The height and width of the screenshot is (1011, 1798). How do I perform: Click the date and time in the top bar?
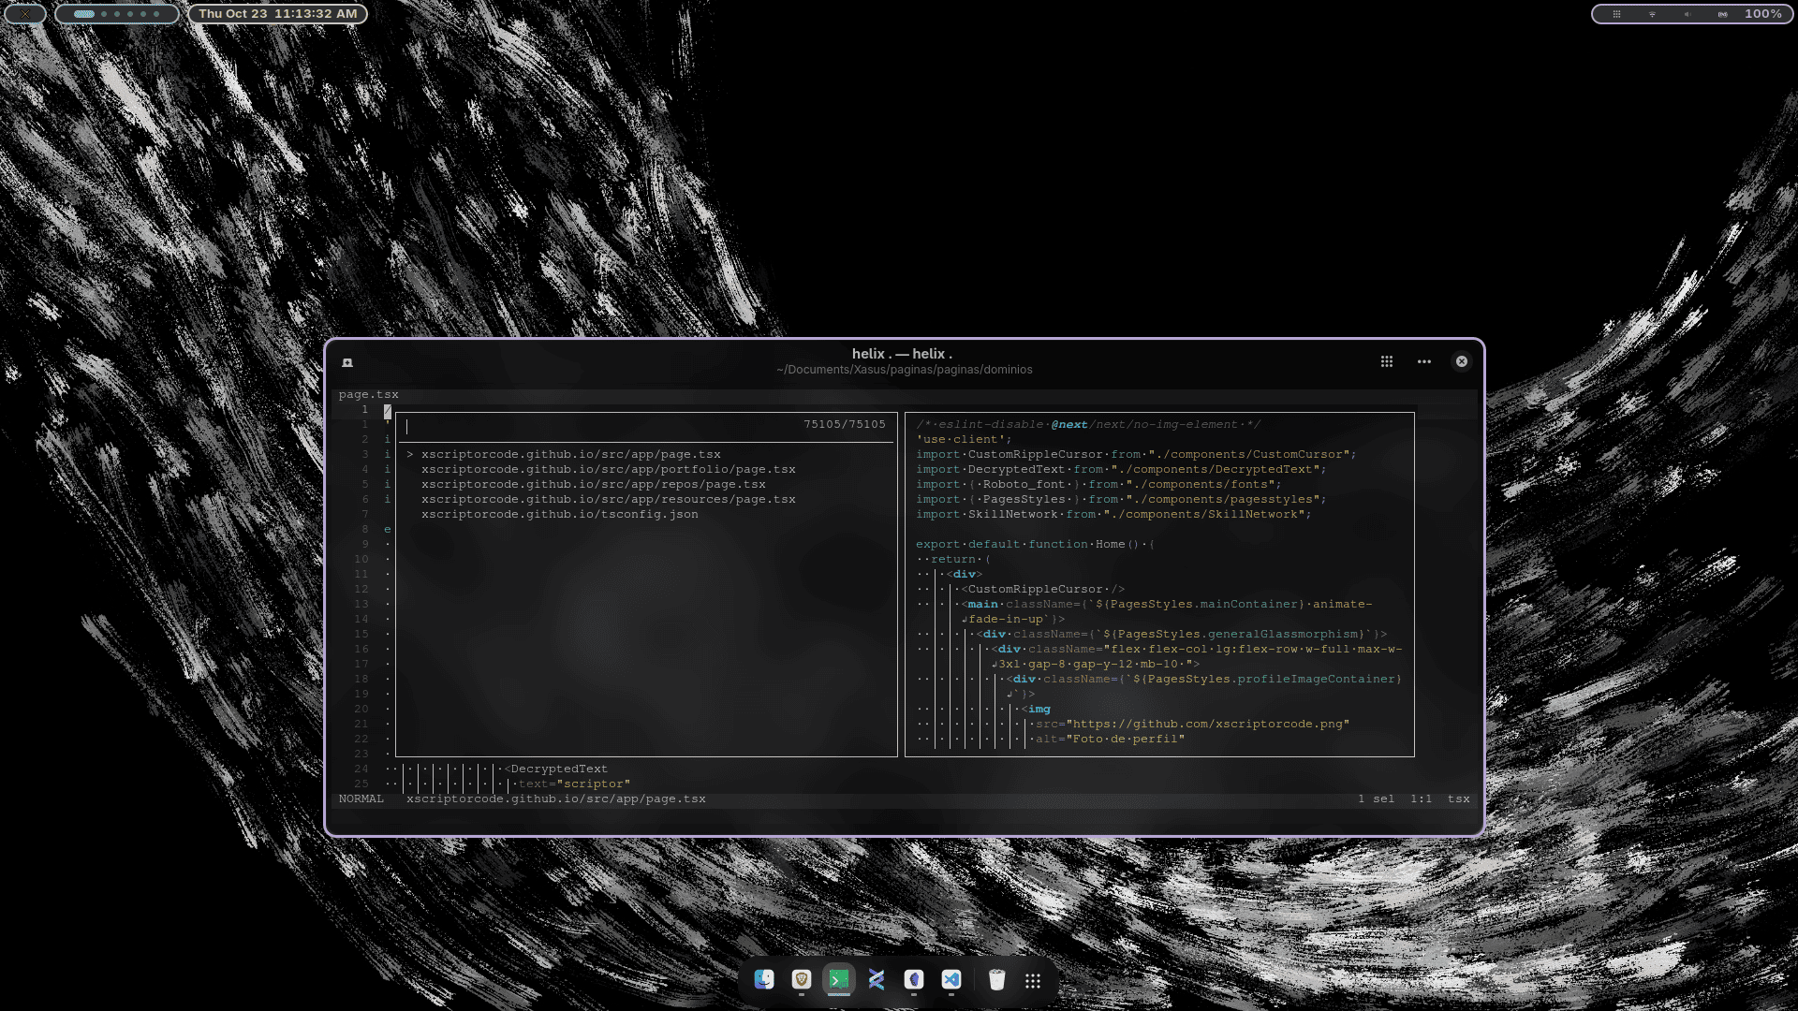pos(277,14)
